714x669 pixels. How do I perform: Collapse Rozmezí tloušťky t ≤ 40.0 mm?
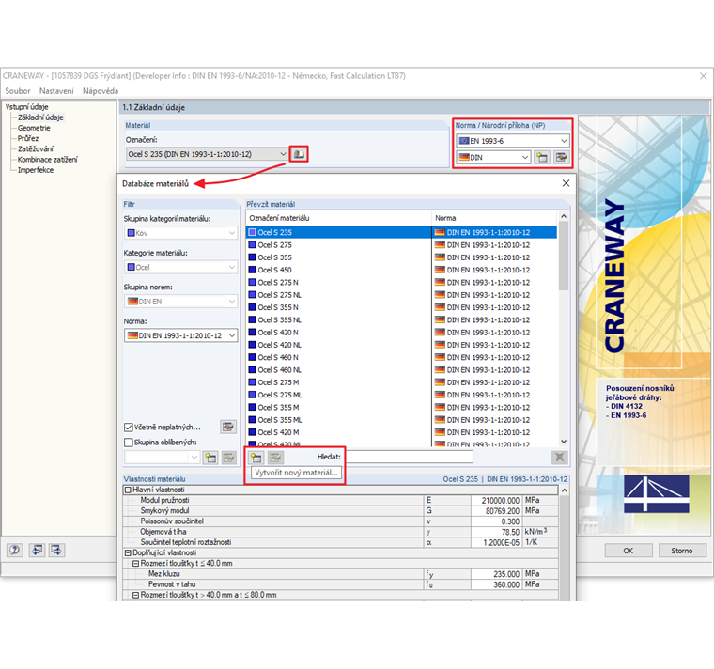(135, 564)
